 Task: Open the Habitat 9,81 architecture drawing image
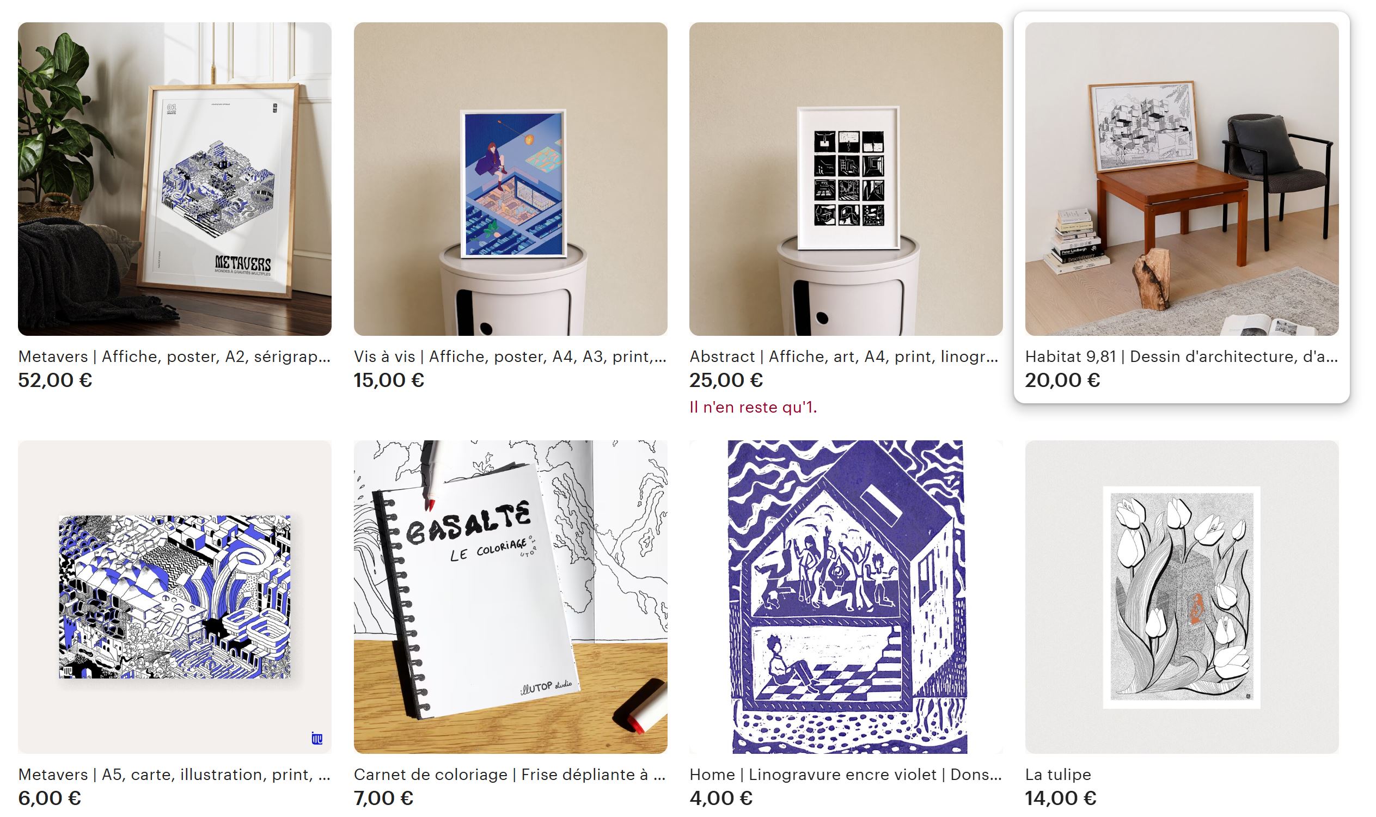1182,179
